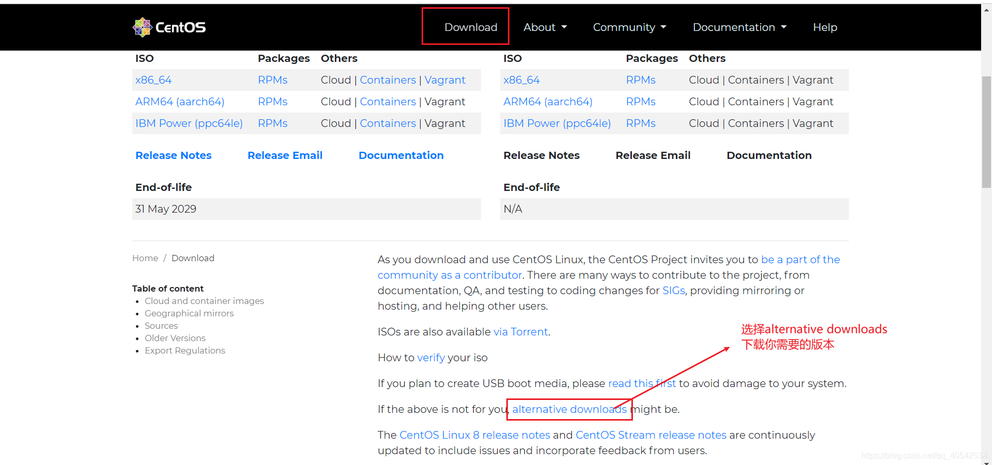Select the '31 May 2029' end-of-life text
Image resolution: width=992 pixels, height=465 pixels.
pyautogui.click(x=166, y=209)
